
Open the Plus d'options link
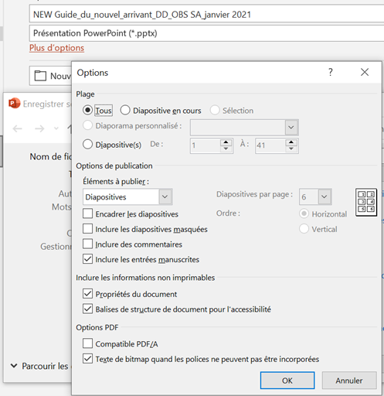coord(56,48)
